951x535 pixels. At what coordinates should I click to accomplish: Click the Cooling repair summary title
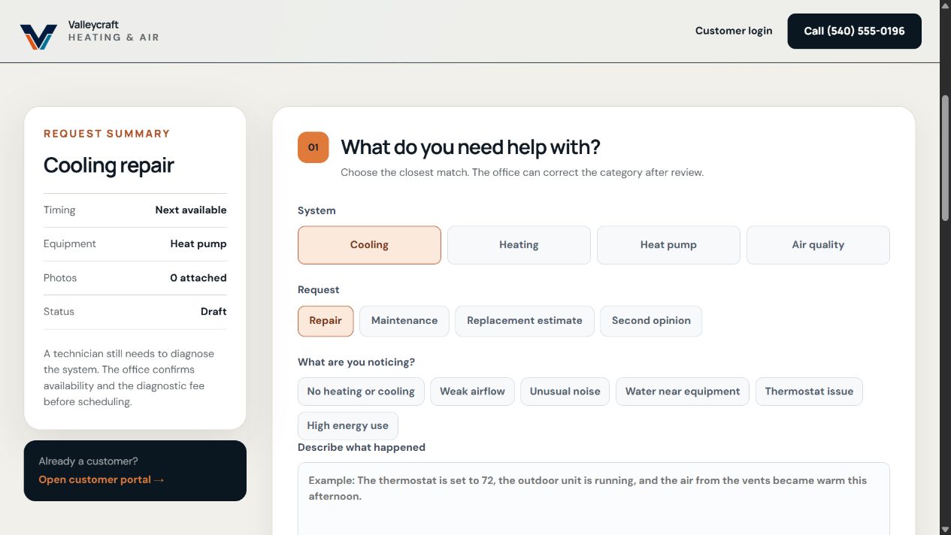[109, 165]
